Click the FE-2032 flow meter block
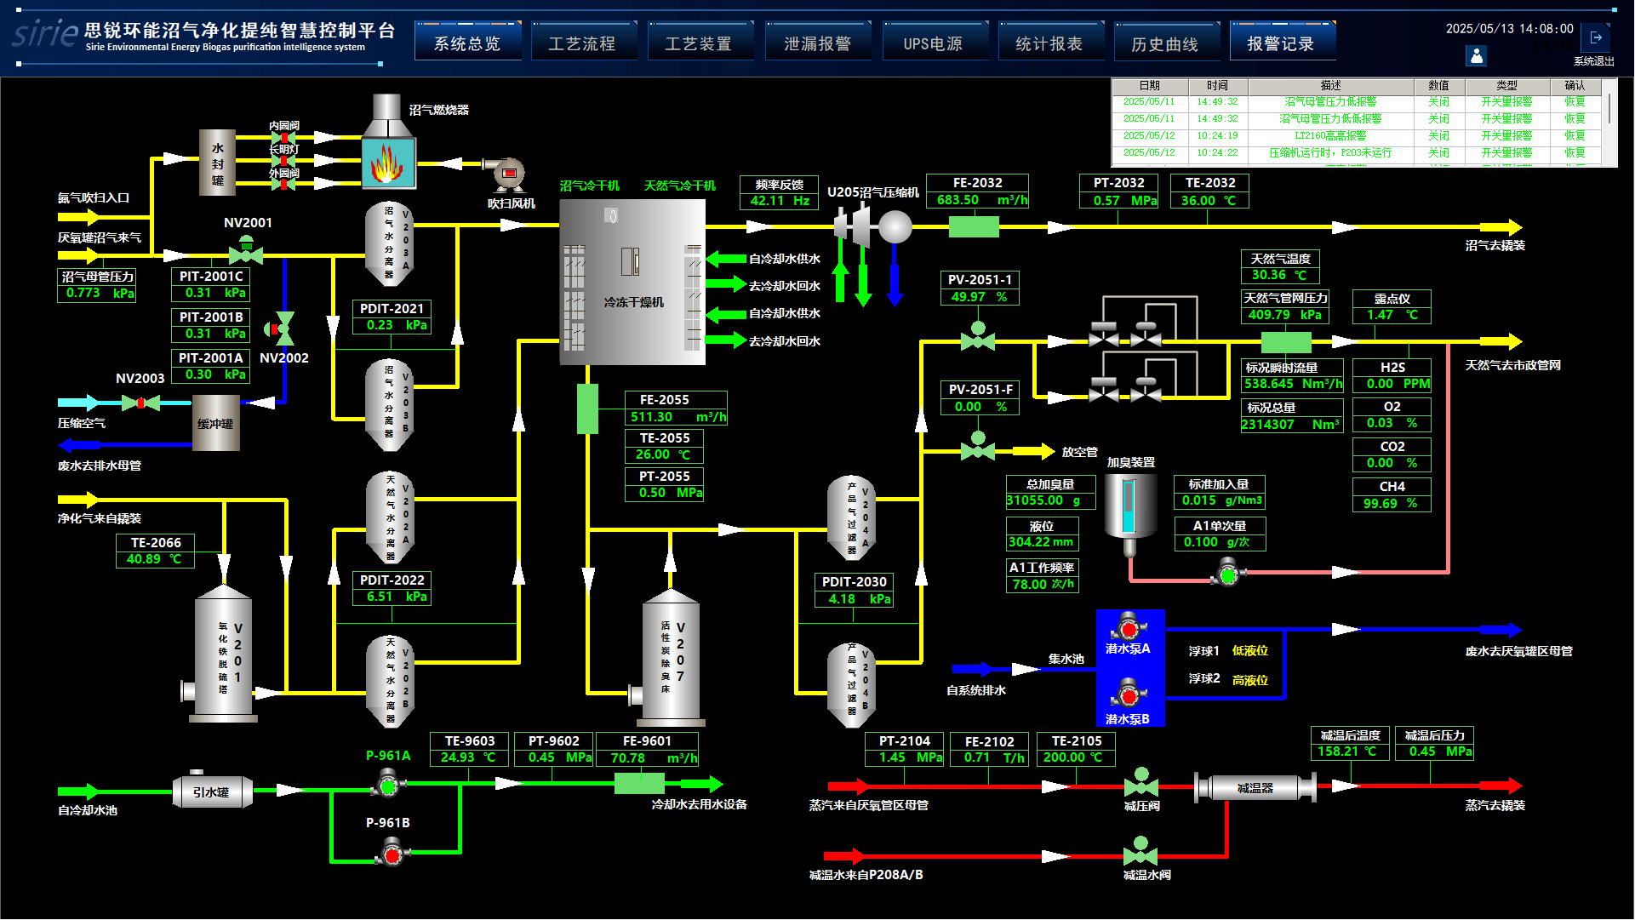The height and width of the screenshot is (920, 1635). [974, 226]
